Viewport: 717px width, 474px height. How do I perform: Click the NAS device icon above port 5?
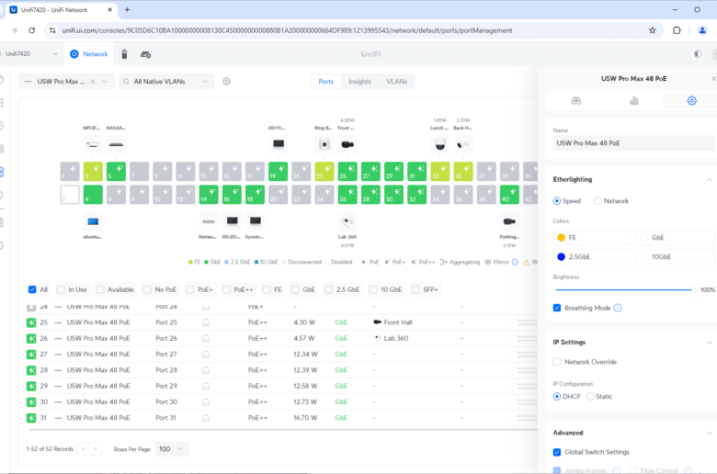pos(116,144)
